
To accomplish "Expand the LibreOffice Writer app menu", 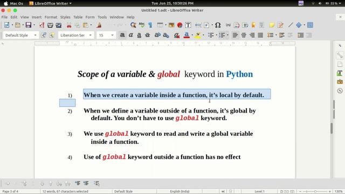I will click(x=50, y=3).
